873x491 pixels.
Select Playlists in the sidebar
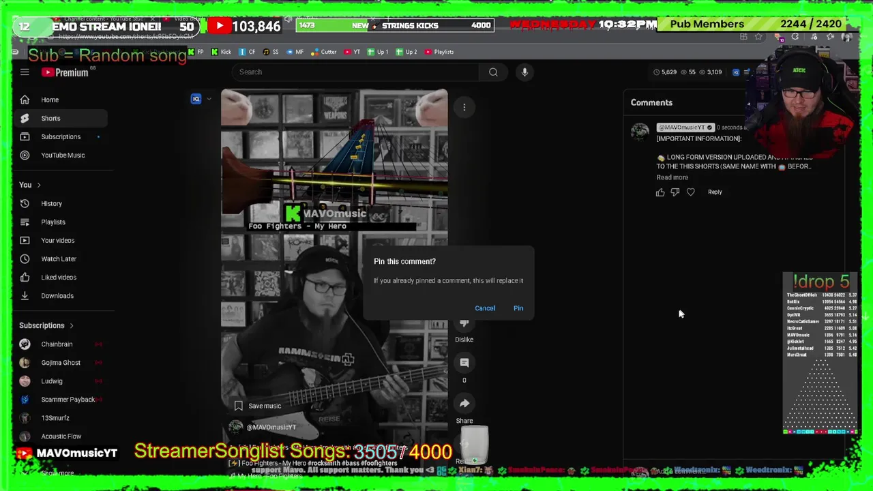click(x=63, y=222)
